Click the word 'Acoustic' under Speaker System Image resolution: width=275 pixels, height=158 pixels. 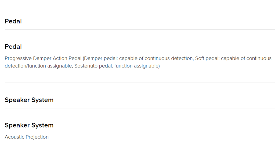coord(15,137)
